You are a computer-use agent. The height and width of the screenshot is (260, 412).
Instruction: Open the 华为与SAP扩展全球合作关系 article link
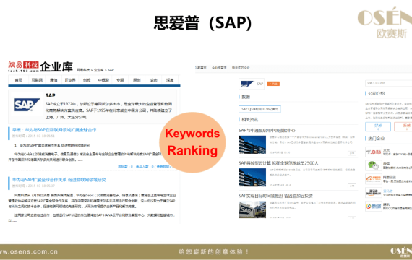point(59,180)
